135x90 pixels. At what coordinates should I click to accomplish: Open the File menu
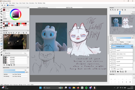(x=1, y=3)
